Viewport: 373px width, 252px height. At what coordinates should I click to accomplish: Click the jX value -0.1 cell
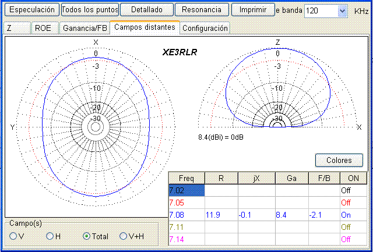(256, 215)
